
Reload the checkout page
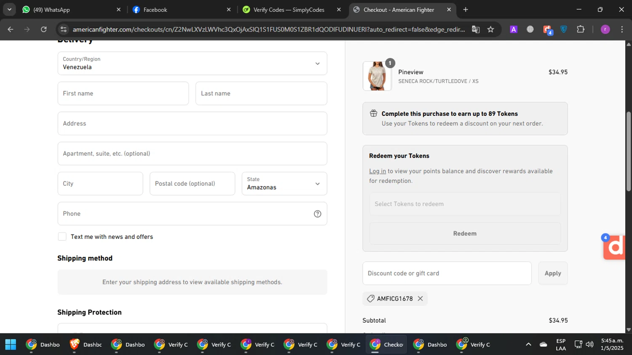(44, 29)
